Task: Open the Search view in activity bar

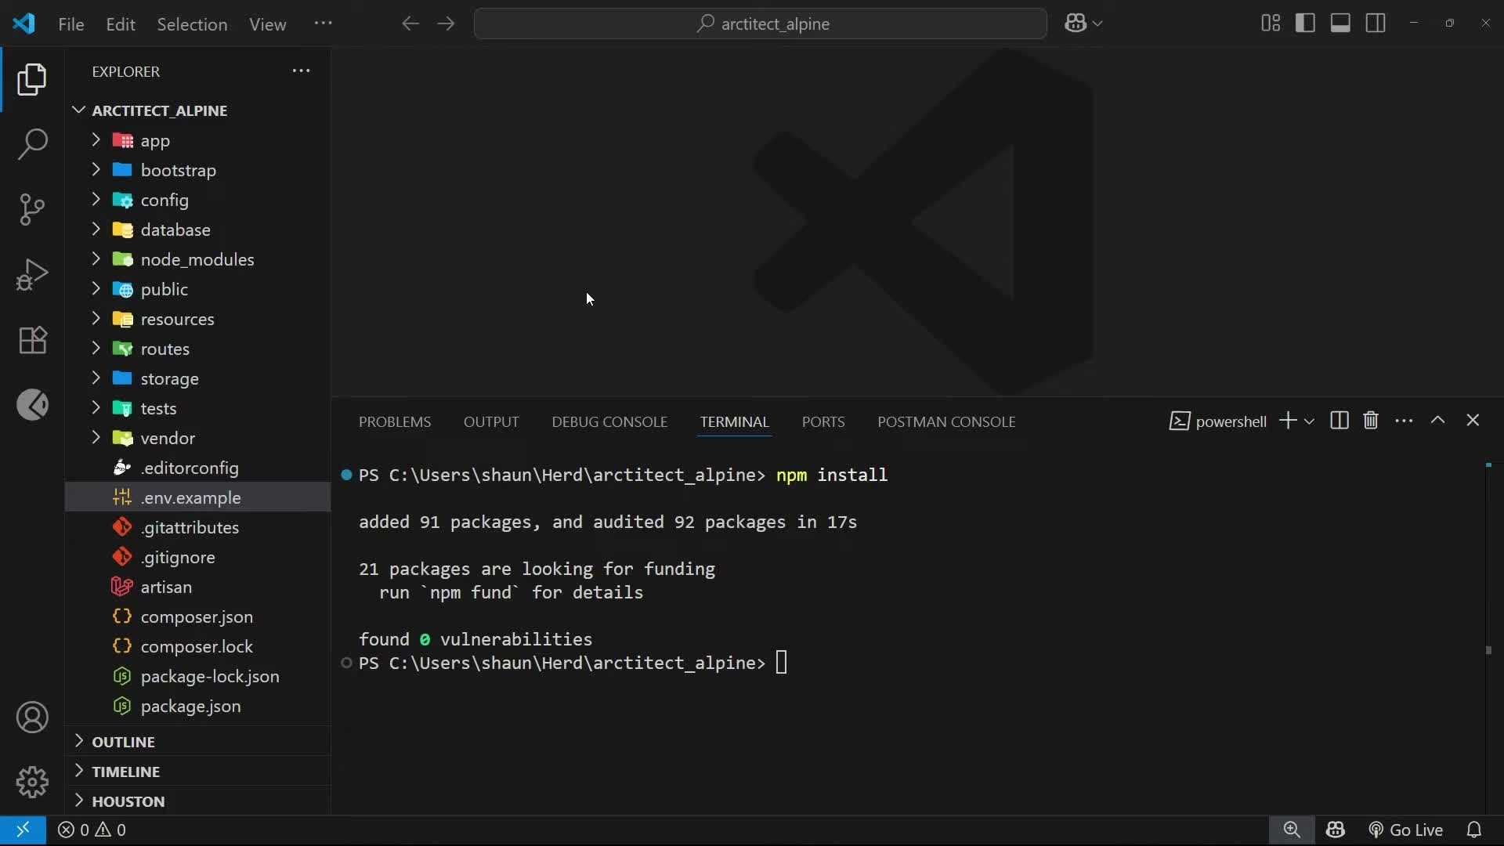Action: (32, 144)
